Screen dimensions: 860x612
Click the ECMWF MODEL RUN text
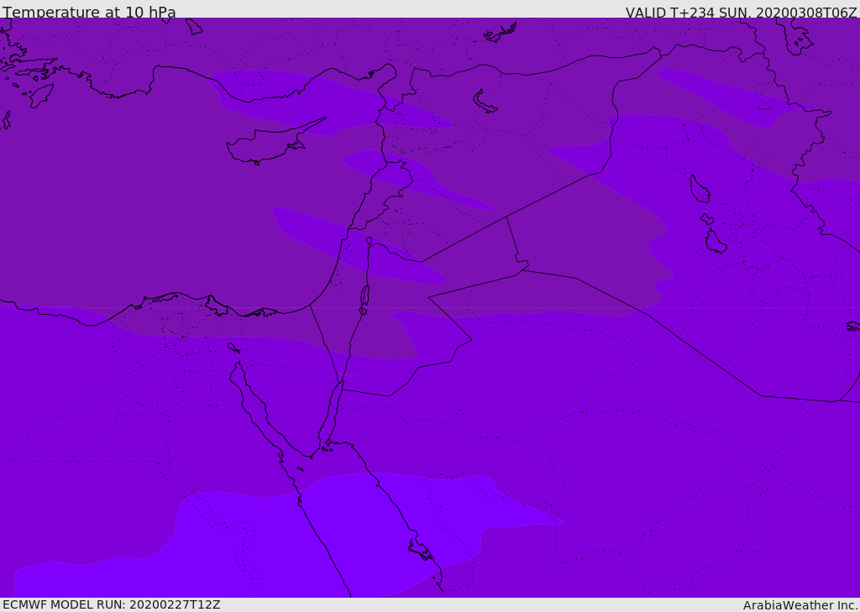point(111,604)
